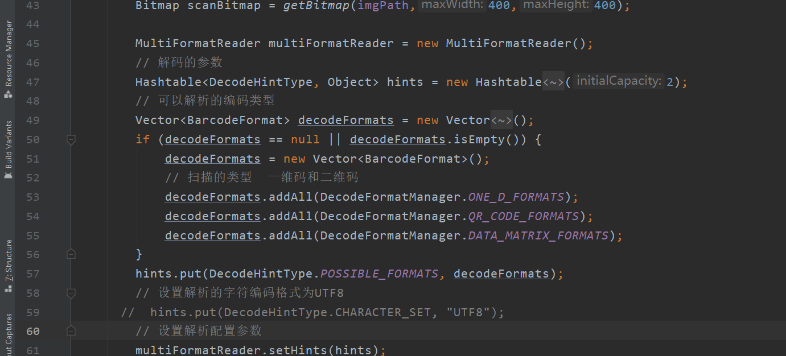
Task: Click the imgPath argument
Action: (383, 6)
